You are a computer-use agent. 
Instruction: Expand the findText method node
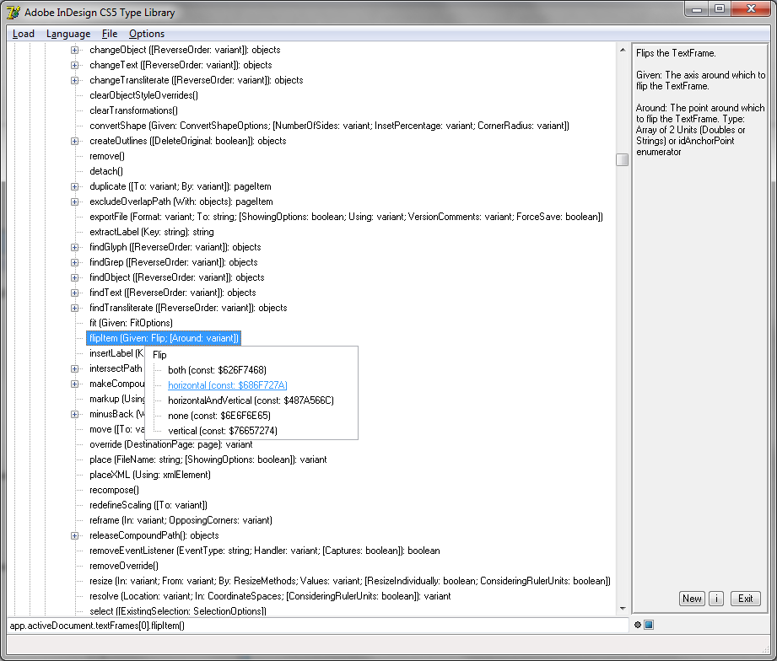pyautogui.click(x=74, y=293)
